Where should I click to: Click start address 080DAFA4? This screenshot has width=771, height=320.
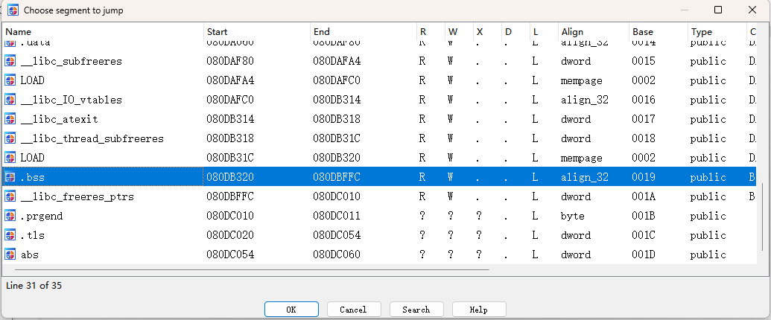click(x=230, y=80)
